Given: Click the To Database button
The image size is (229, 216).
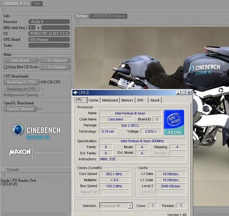Looking at the screenshot, I should coord(55,67).
